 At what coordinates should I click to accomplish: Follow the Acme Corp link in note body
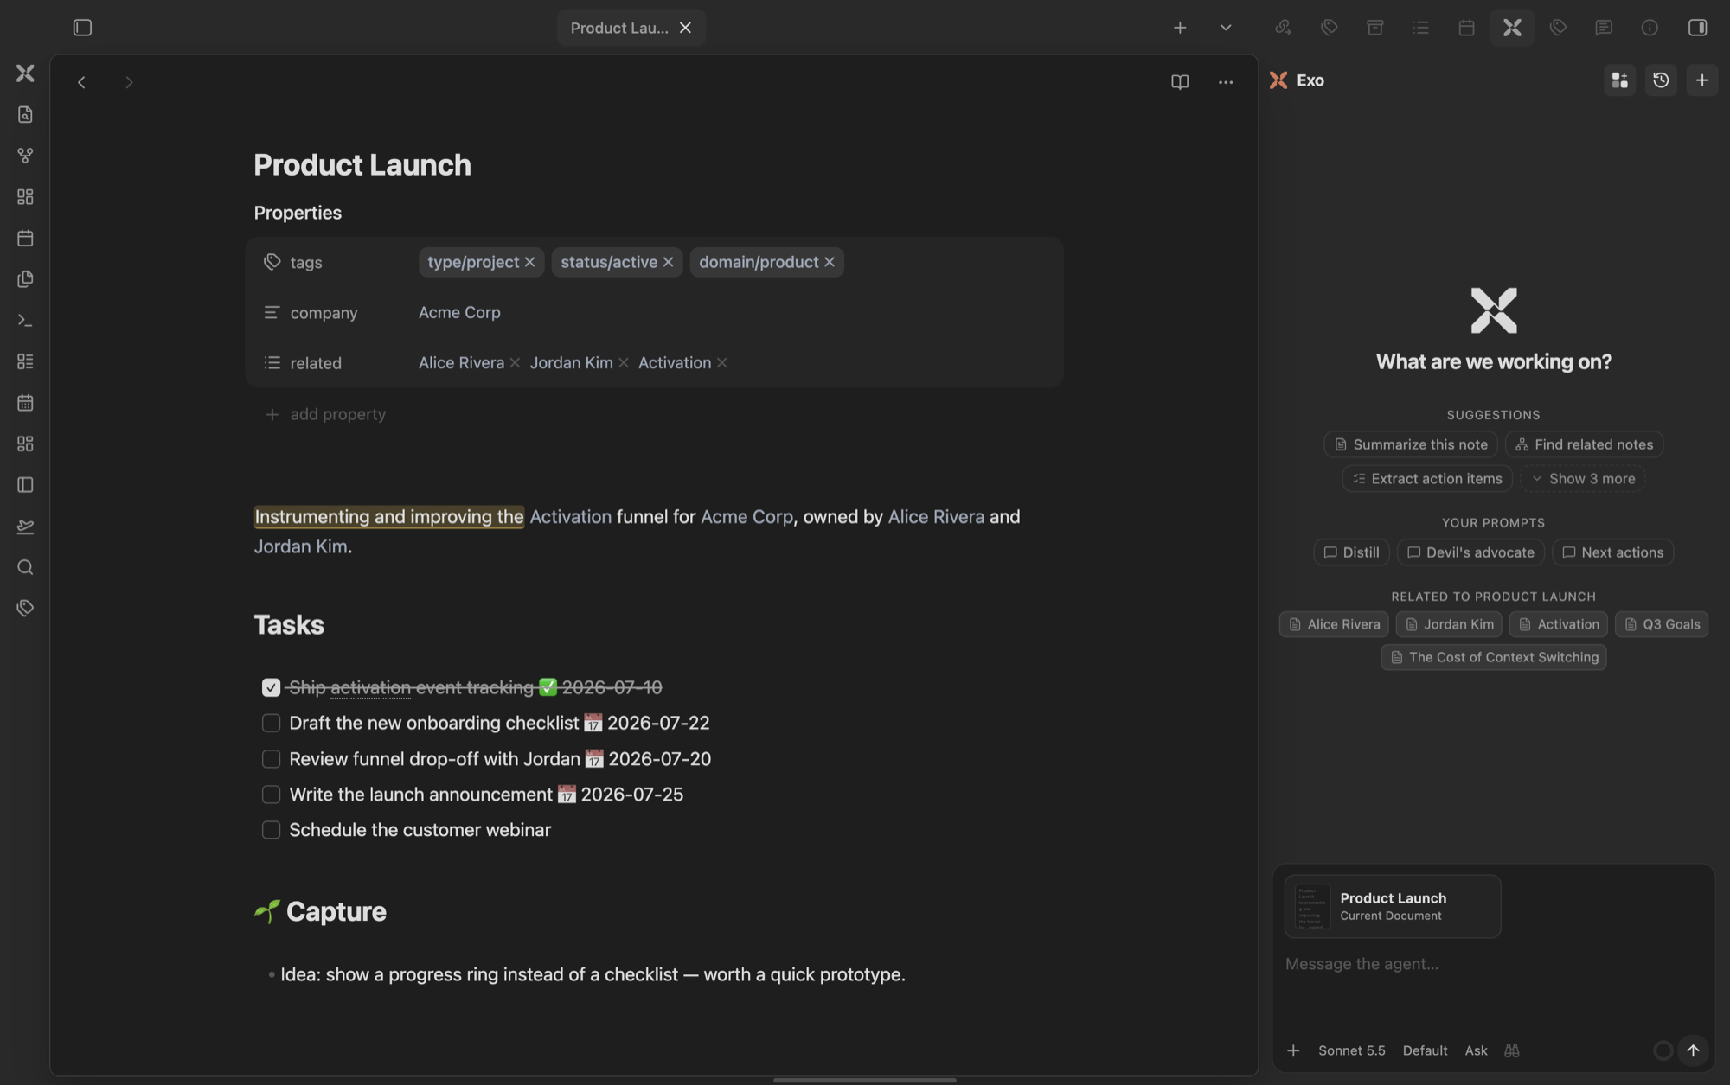746,517
